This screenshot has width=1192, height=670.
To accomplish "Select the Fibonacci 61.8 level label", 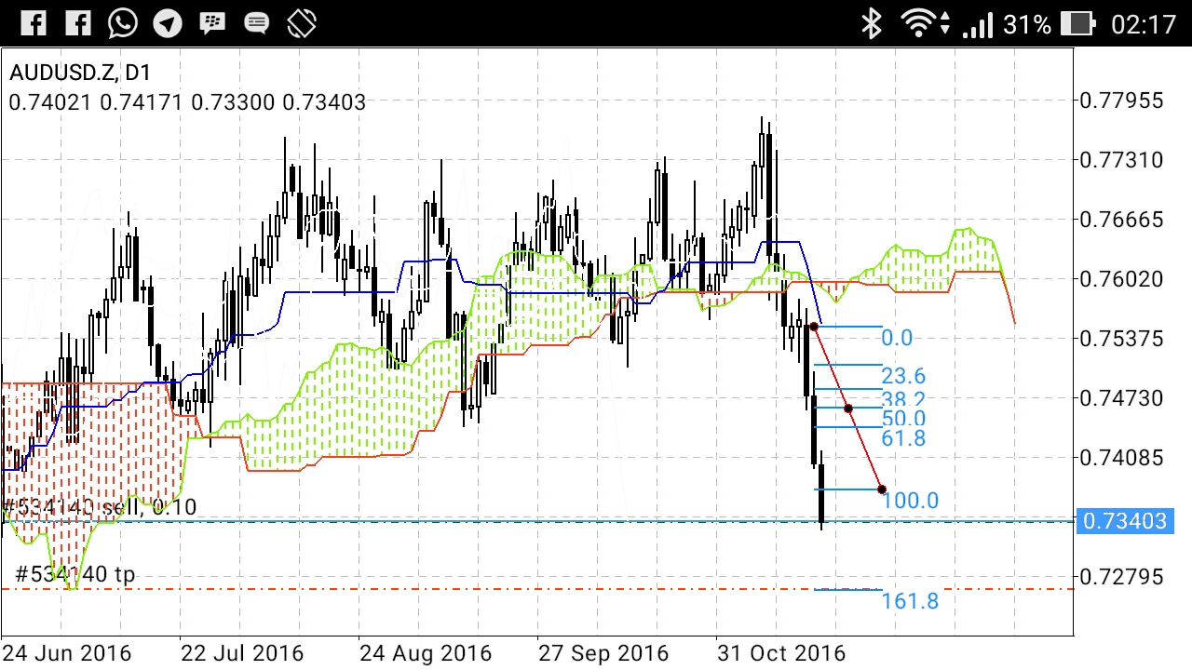I will point(903,438).
